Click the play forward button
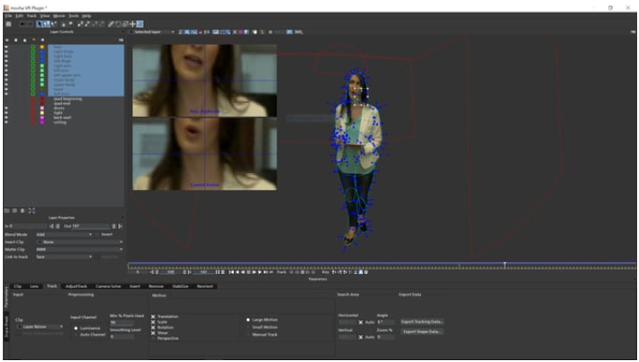The width and height of the screenshot is (639, 362). coord(260,272)
